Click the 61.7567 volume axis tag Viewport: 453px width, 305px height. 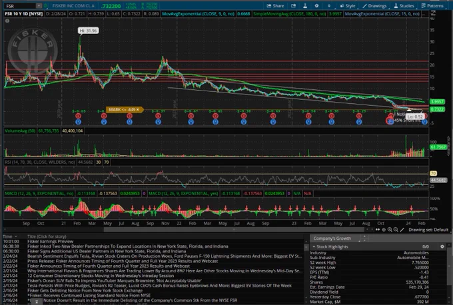(x=438, y=147)
